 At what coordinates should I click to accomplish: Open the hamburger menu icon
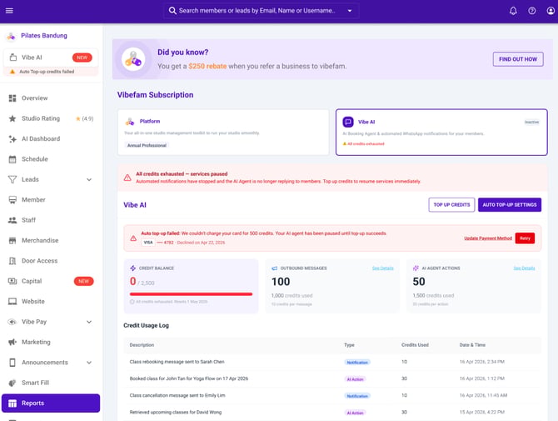(9, 11)
